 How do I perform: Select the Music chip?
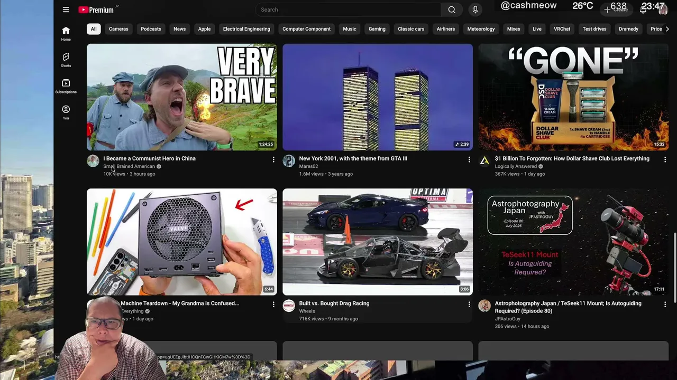[350, 29]
